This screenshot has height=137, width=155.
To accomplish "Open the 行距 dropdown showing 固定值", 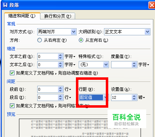I will (94, 97).
